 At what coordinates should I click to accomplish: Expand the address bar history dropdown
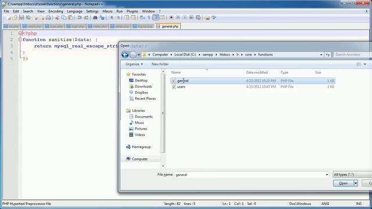click(321, 55)
